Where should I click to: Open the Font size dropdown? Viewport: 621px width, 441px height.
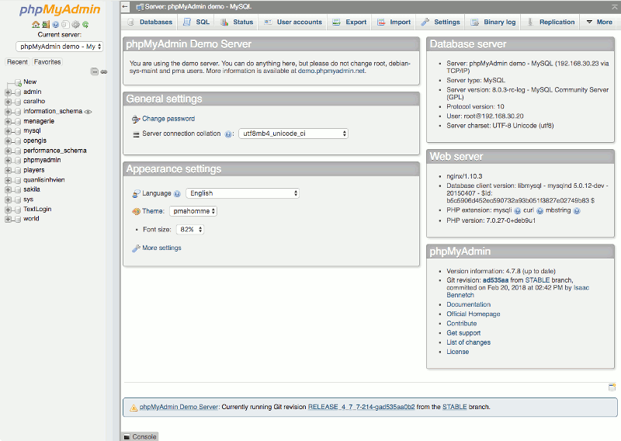pos(190,229)
